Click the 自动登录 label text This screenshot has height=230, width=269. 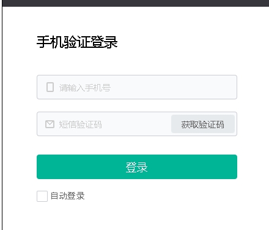[x=67, y=196]
